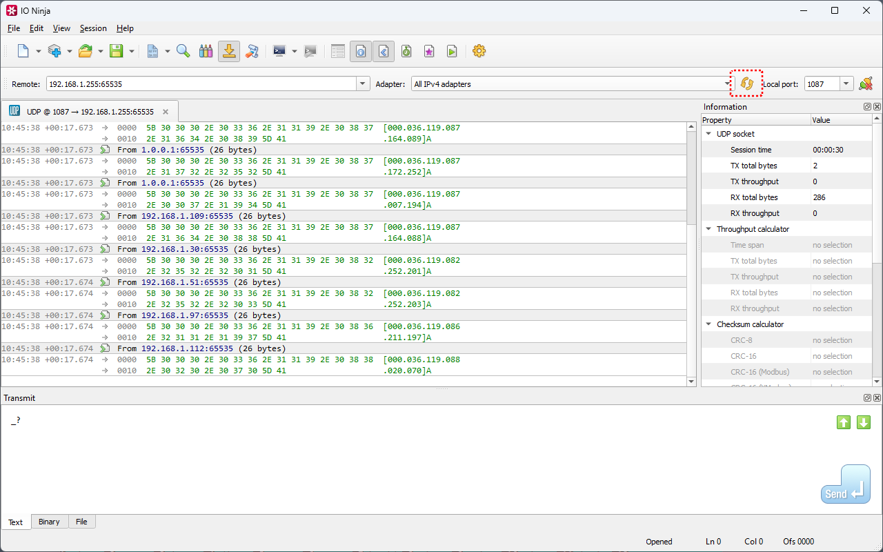The height and width of the screenshot is (552, 883).
Task: Click the green down arrow in Transmit
Action: [863, 422]
